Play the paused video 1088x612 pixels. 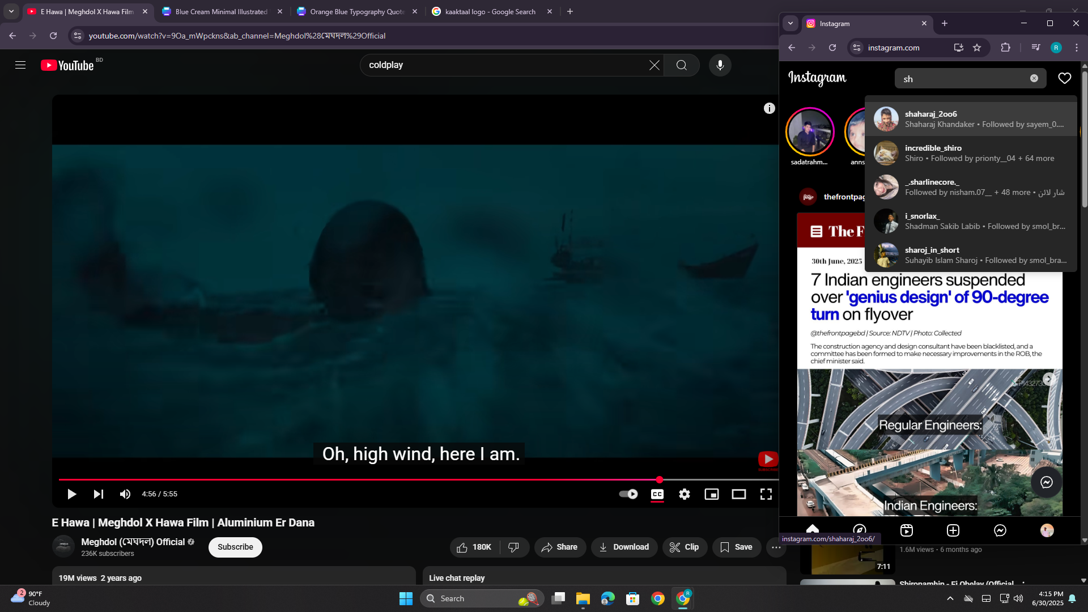click(x=72, y=494)
